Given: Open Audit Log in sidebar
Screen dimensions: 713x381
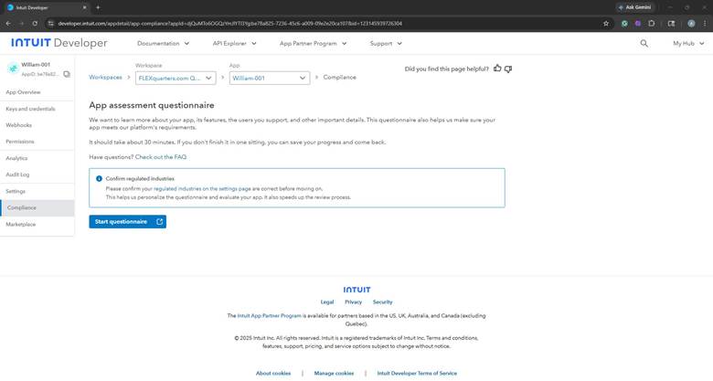Looking at the screenshot, I should 17,175.
